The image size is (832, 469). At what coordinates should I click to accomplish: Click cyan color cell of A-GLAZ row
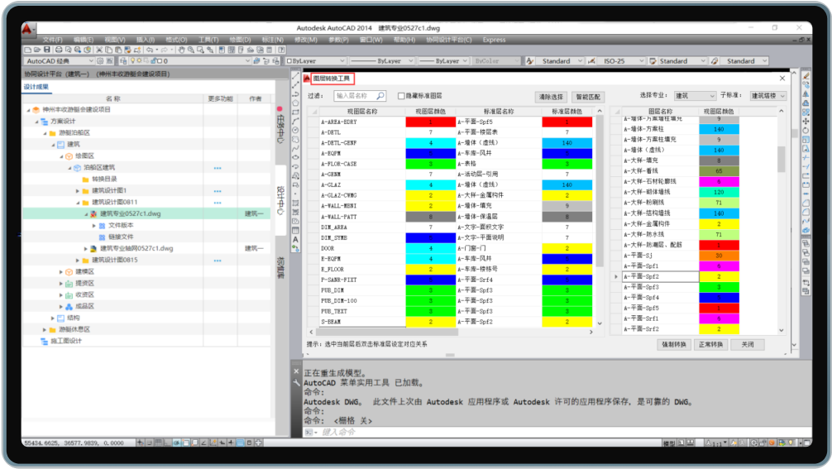(x=430, y=184)
